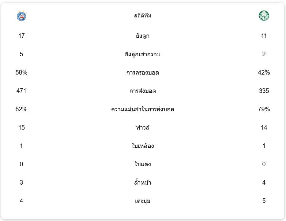The image size is (286, 221).
Task: Click Bahia's 82% pass accuracy value
Action: (21, 109)
